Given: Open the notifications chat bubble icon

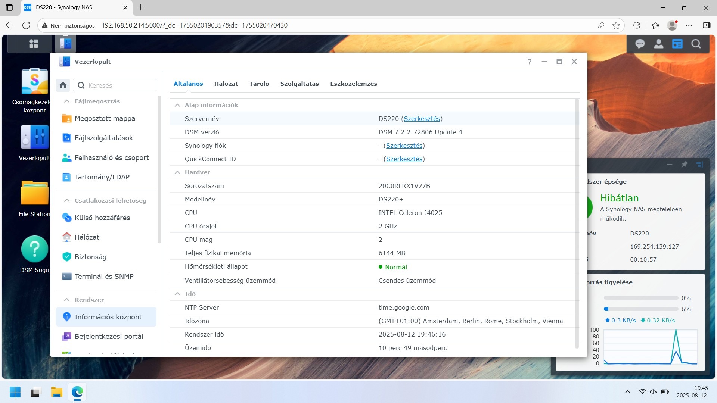Looking at the screenshot, I should tap(640, 44).
